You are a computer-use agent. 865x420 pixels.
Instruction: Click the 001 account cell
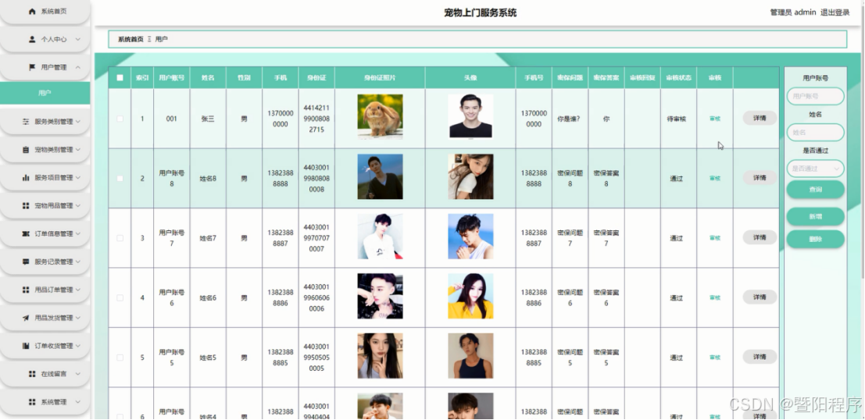172,119
